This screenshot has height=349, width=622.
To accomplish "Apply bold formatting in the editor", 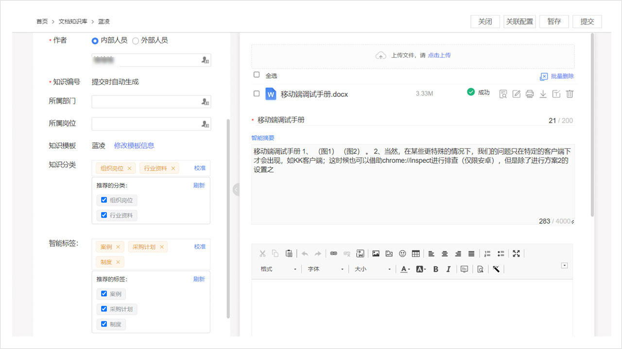I will (435, 269).
